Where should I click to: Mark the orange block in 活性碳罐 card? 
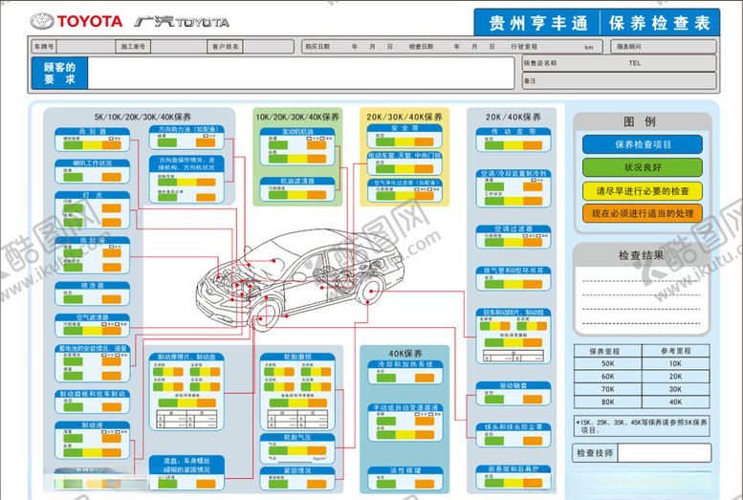(425, 484)
